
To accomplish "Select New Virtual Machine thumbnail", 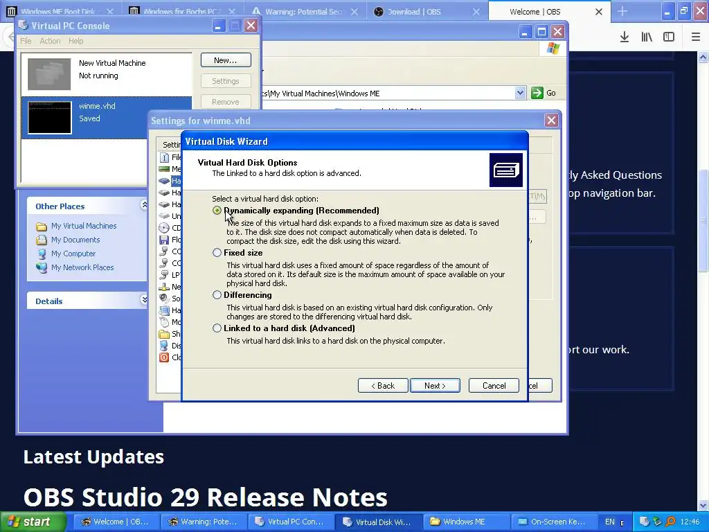I will click(49, 73).
